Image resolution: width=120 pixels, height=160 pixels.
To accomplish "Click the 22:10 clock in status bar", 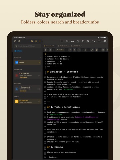I will coord(16,38).
